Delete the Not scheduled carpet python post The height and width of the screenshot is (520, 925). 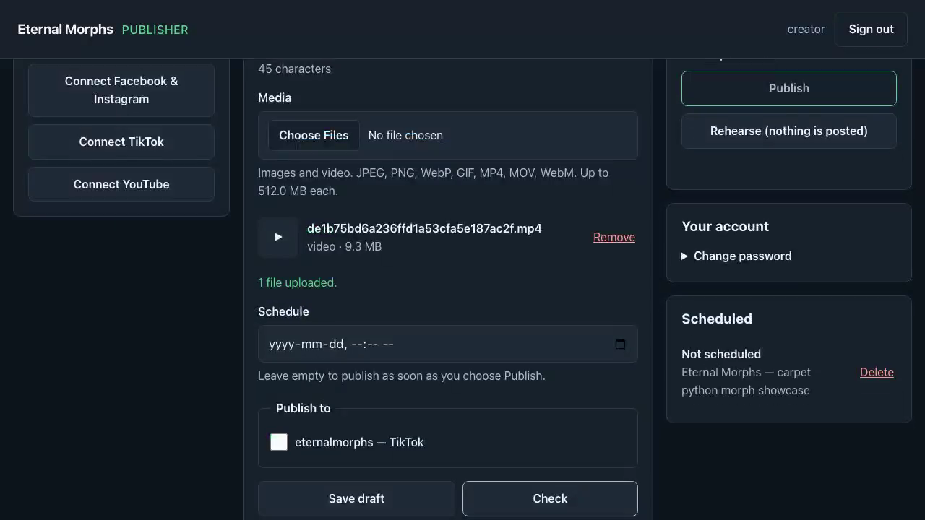click(877, 372)
